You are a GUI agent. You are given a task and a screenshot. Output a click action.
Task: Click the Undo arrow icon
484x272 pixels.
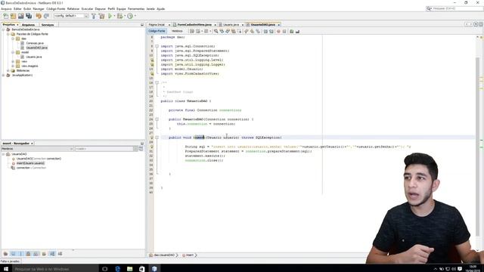39,16
